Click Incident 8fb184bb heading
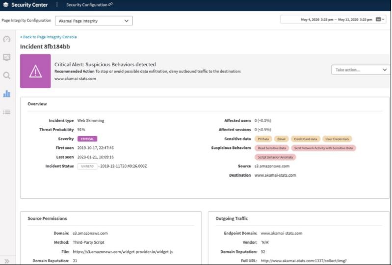Viewport: 392px width, 265px height. pos(45,47)
